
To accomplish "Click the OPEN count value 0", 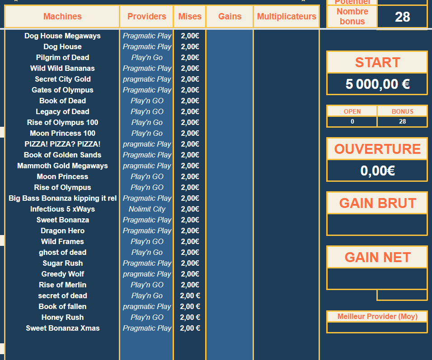I will click(x=352, y=121).
